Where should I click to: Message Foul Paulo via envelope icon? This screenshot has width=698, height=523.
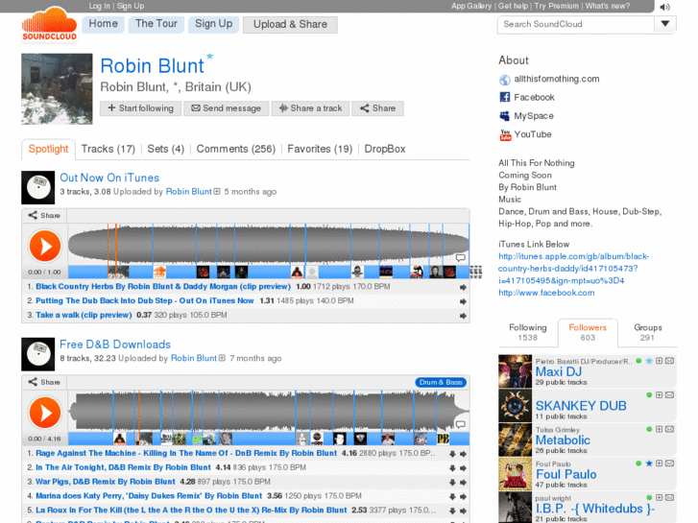tap(669, 464)
